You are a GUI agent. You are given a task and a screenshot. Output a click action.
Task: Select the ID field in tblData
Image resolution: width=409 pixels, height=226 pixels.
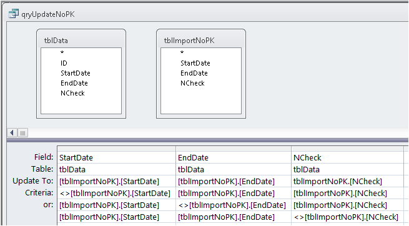click(x=64, y=63)
